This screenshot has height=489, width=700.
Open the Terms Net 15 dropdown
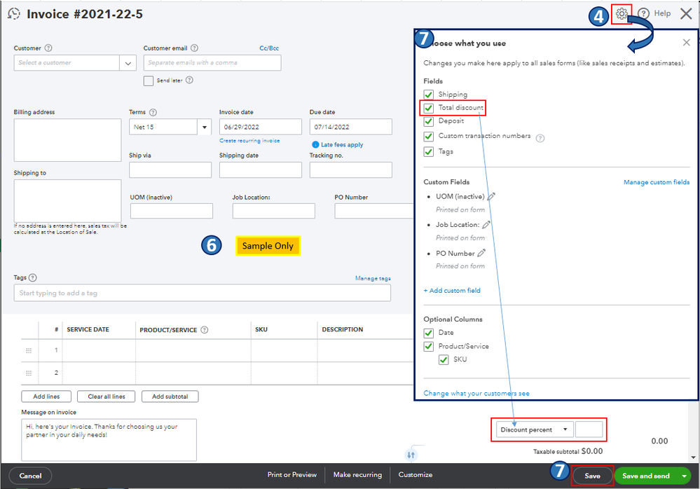[x=205, y=128]
